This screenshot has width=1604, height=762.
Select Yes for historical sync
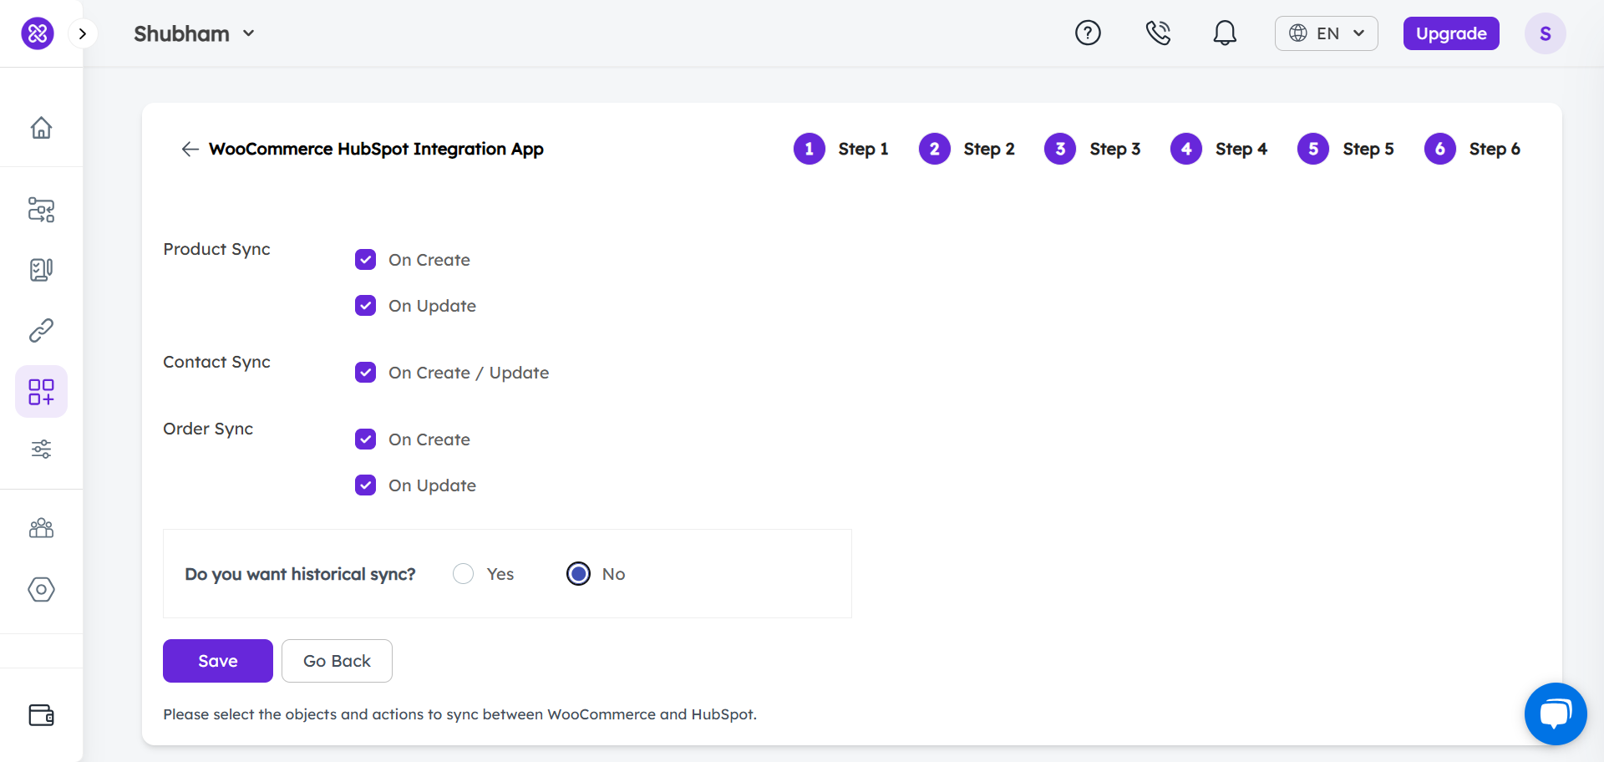coord(463,574)
